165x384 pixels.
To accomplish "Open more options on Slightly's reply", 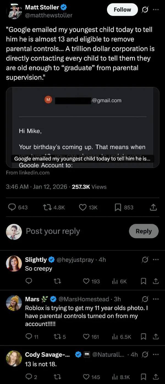I will (156, 260).
